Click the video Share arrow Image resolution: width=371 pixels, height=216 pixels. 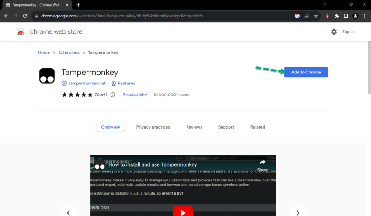tap(262, 162)
